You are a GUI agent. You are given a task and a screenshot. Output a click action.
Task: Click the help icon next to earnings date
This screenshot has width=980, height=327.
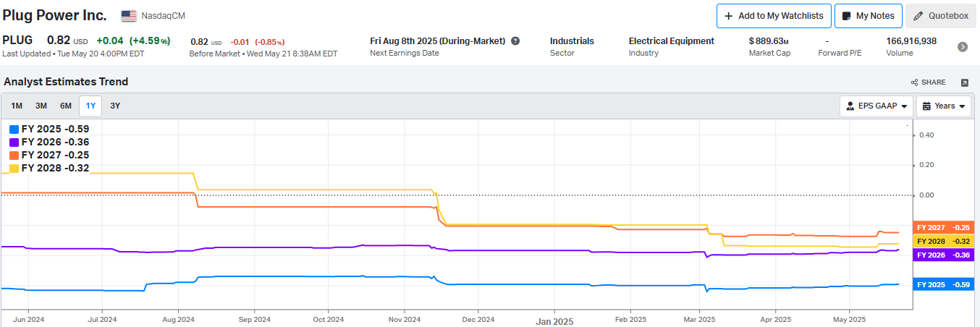tap(515, 41)
